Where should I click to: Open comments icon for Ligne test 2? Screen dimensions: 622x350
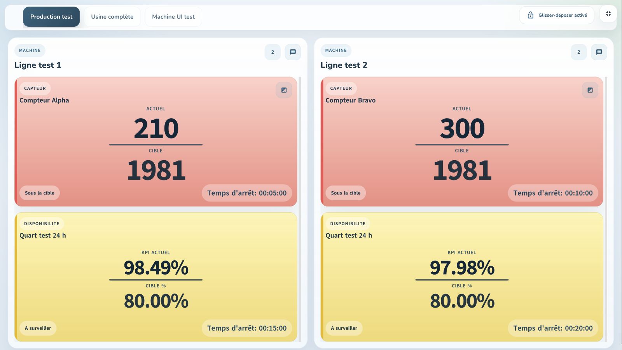(x=599, y=52)
